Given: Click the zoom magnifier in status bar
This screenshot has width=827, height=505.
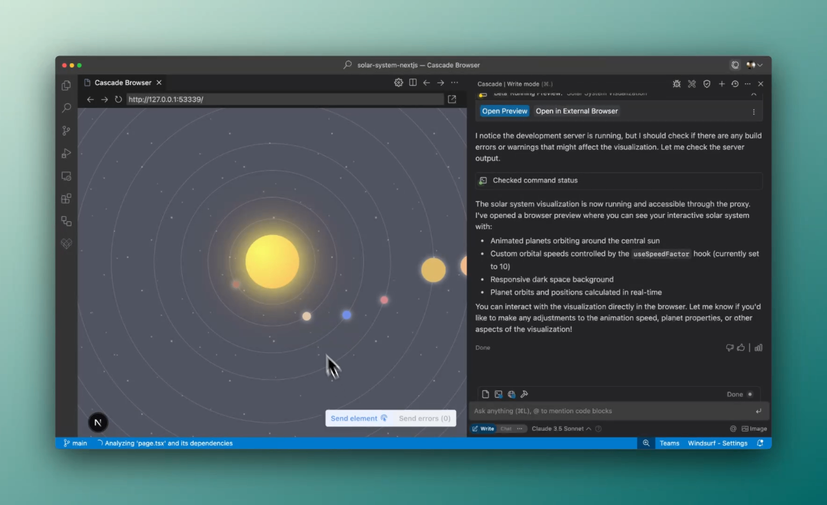Looking at the screenshot, I should 646,443.
